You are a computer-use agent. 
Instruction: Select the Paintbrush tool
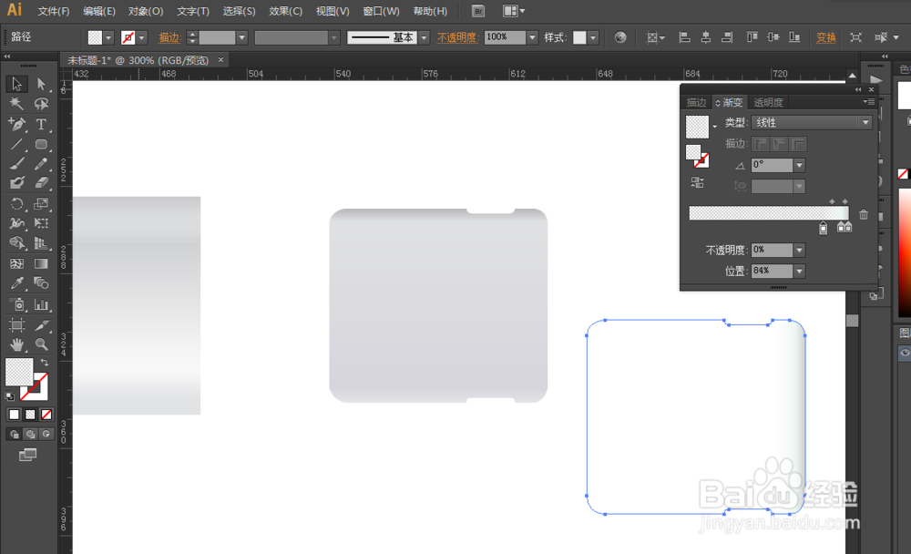(16, 164)
